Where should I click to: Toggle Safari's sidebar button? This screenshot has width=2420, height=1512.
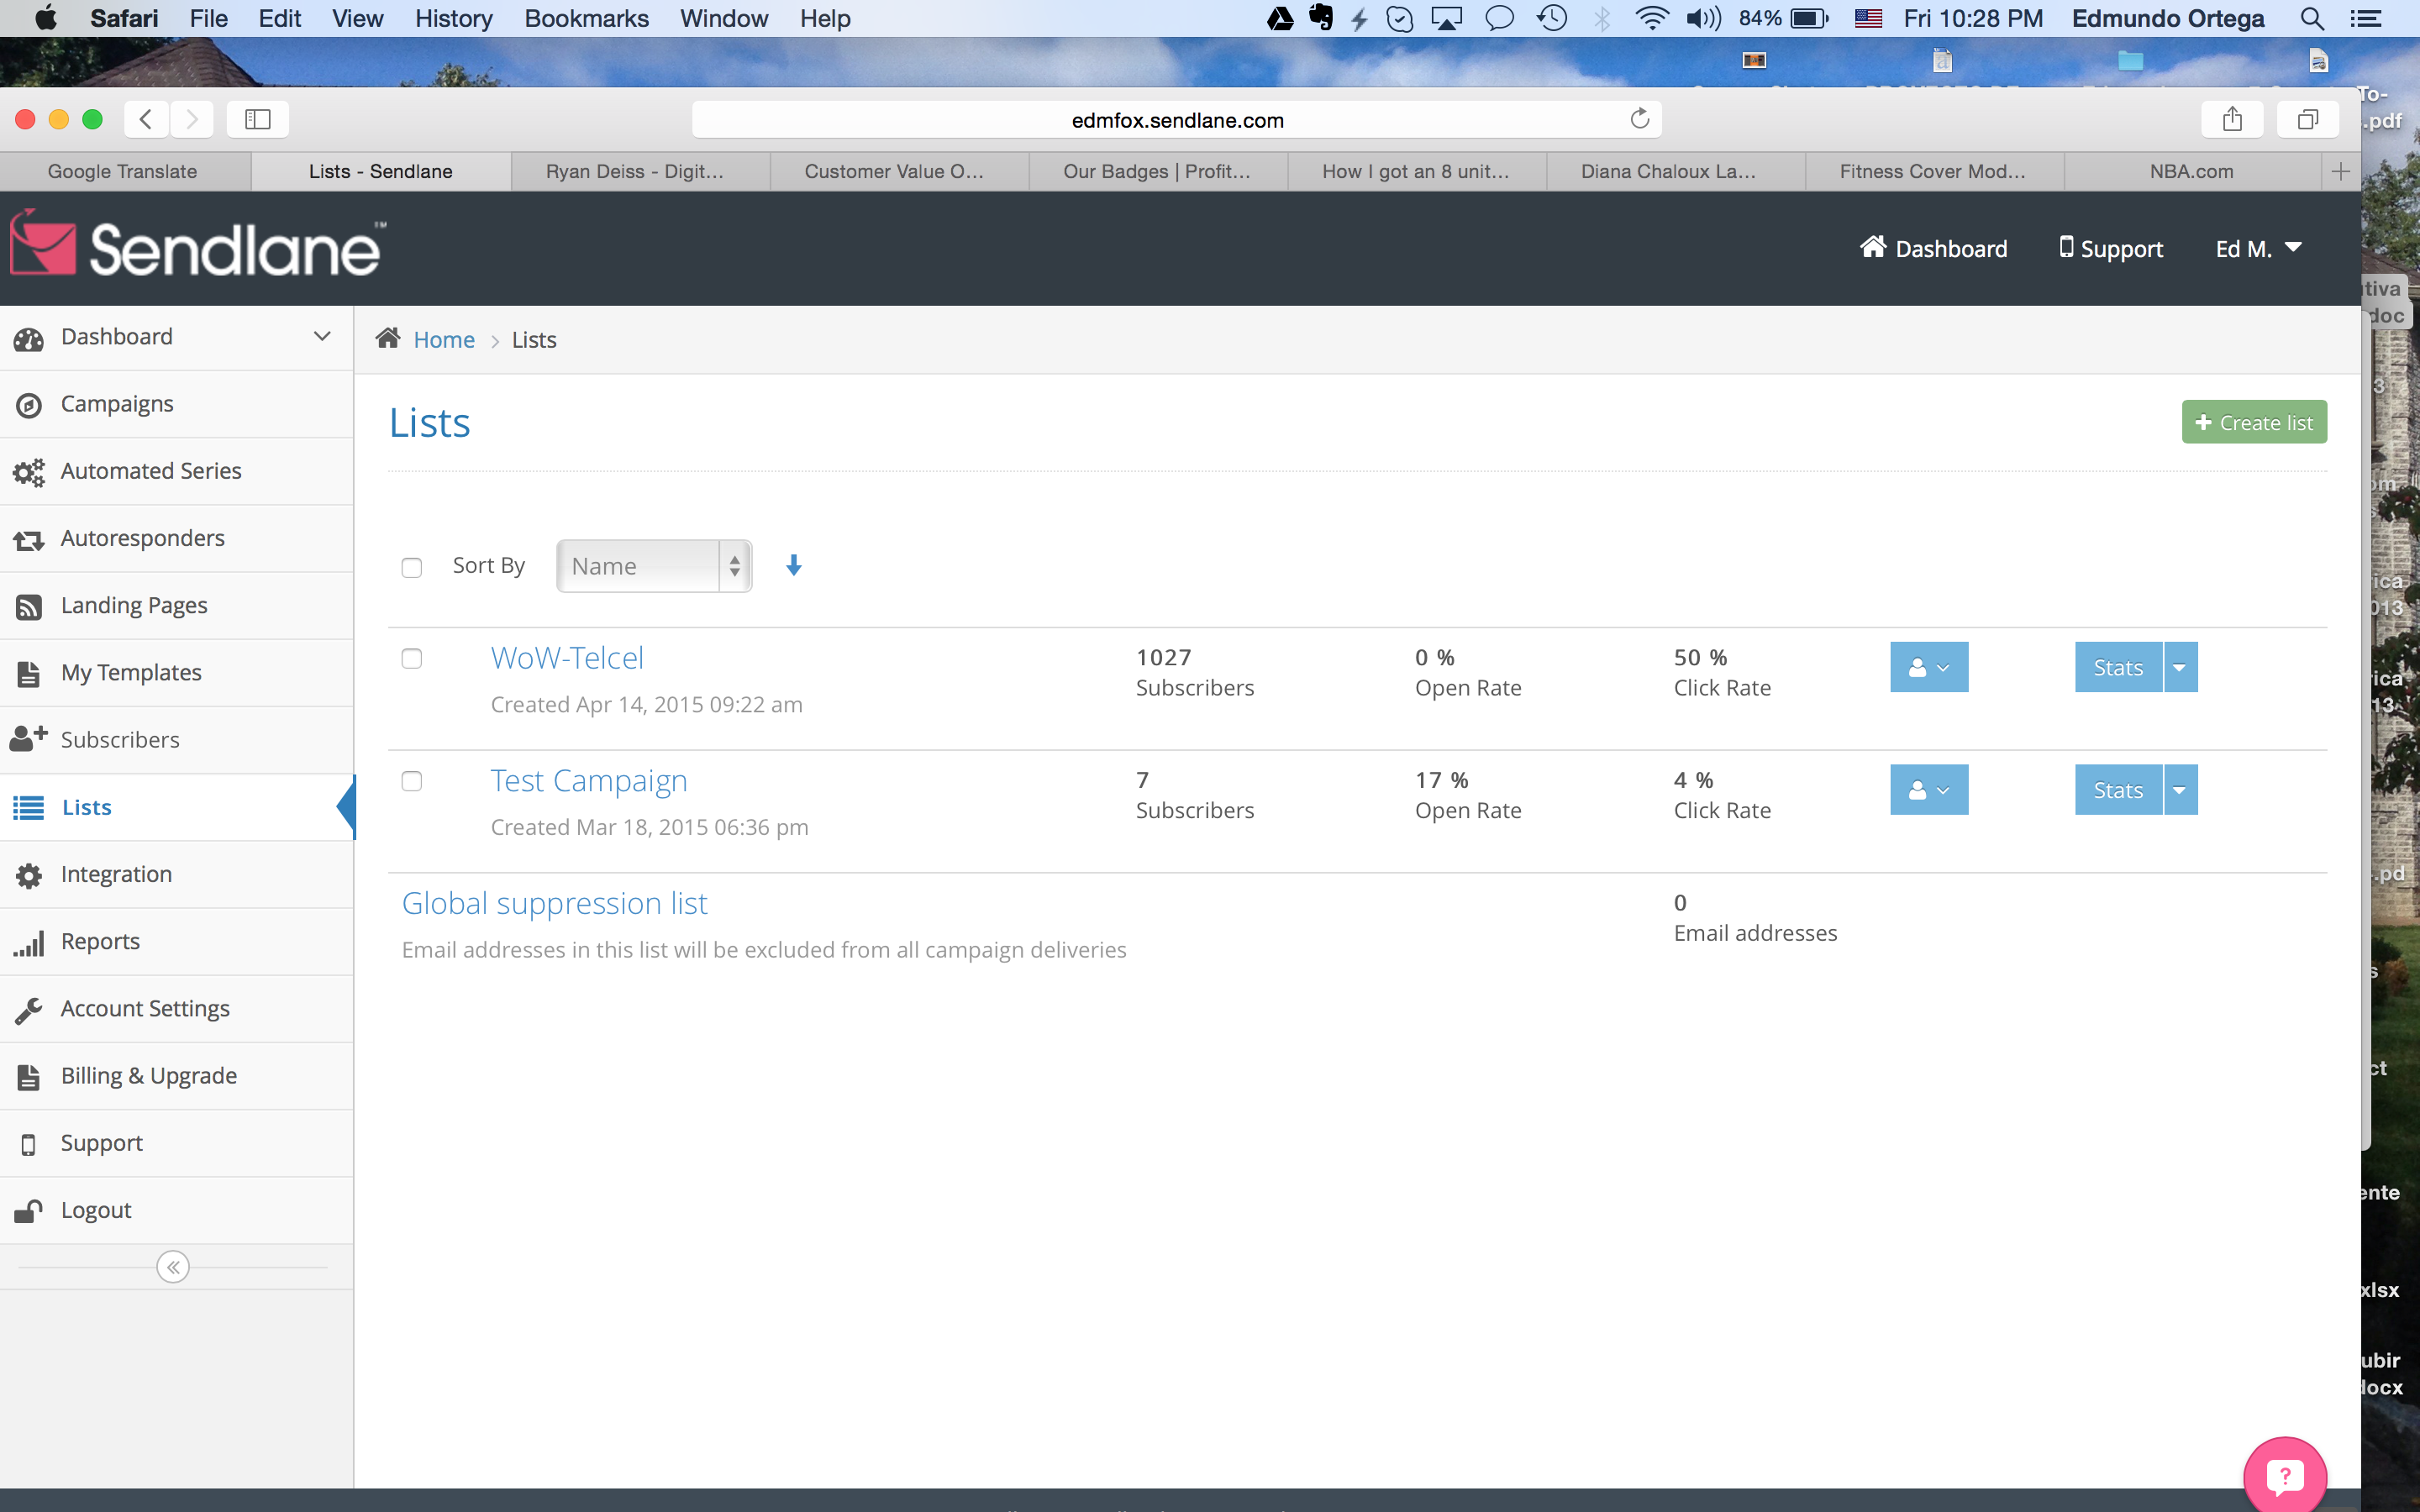(x=258, y=119)
